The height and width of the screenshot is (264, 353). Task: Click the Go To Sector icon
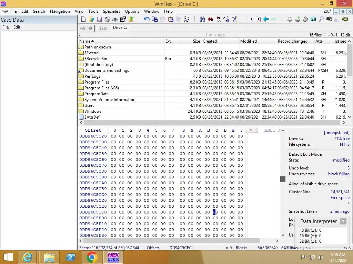(258, 19)
